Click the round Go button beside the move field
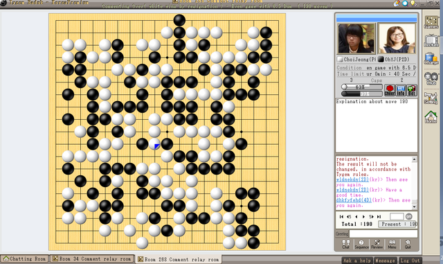 [x=408, y=216]
